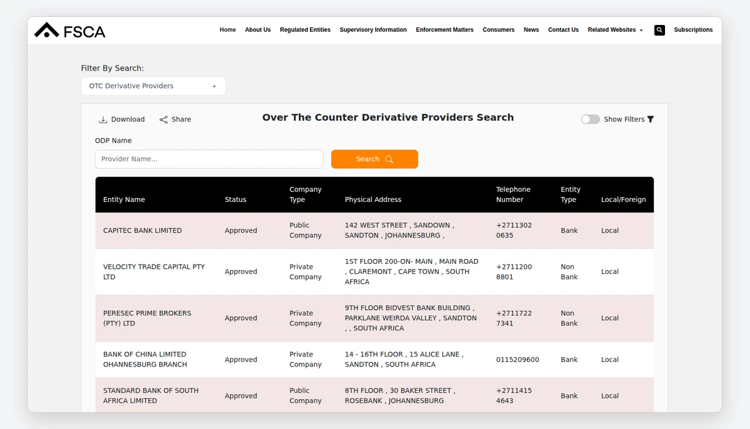Image resolution: width=750 pixels, height=429 pixels.
Task: Click the 9TH FLOOR BIDVEST BANK address cell
Action: click(411, 318)
